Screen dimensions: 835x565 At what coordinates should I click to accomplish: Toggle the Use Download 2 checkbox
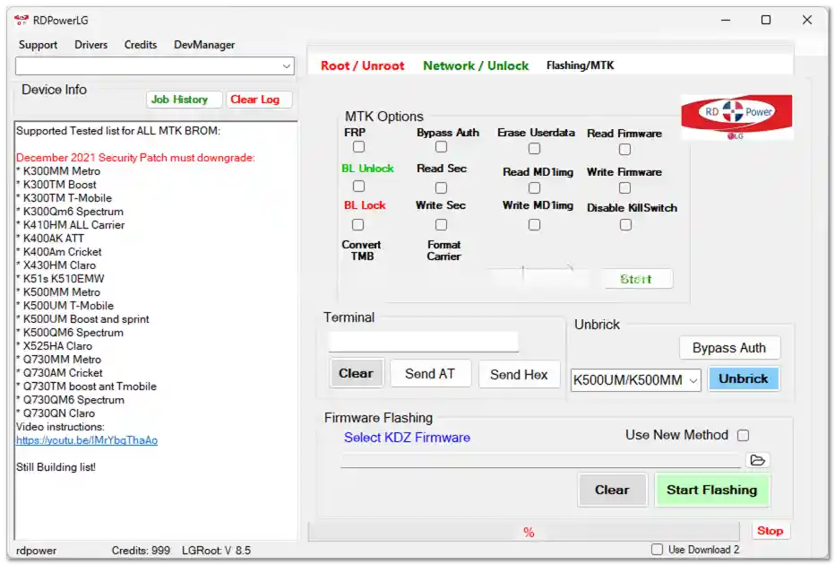[x=657, y=550]
